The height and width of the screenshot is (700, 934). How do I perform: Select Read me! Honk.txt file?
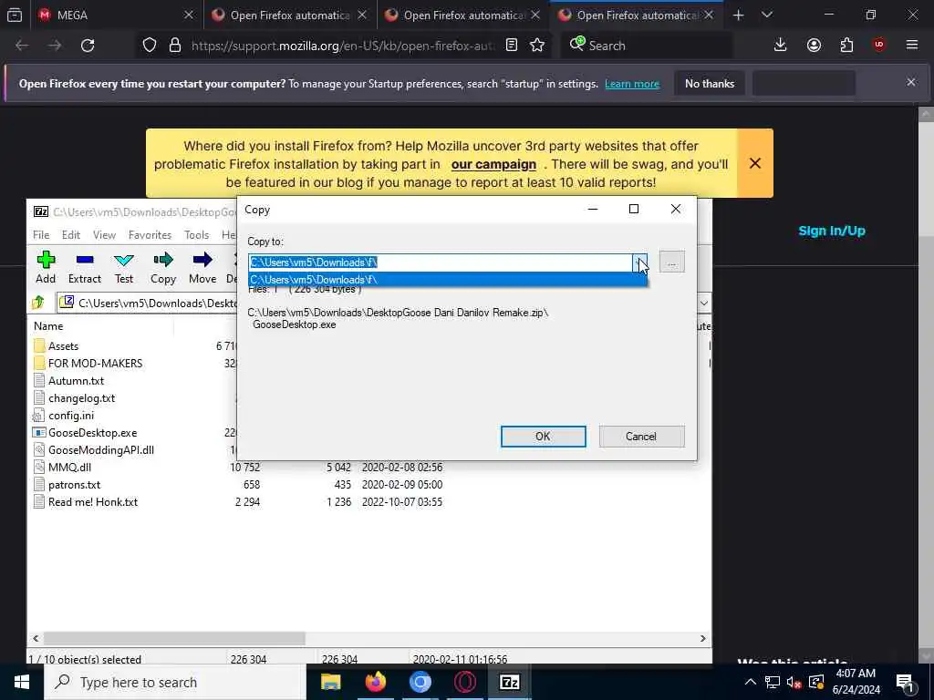93,502
